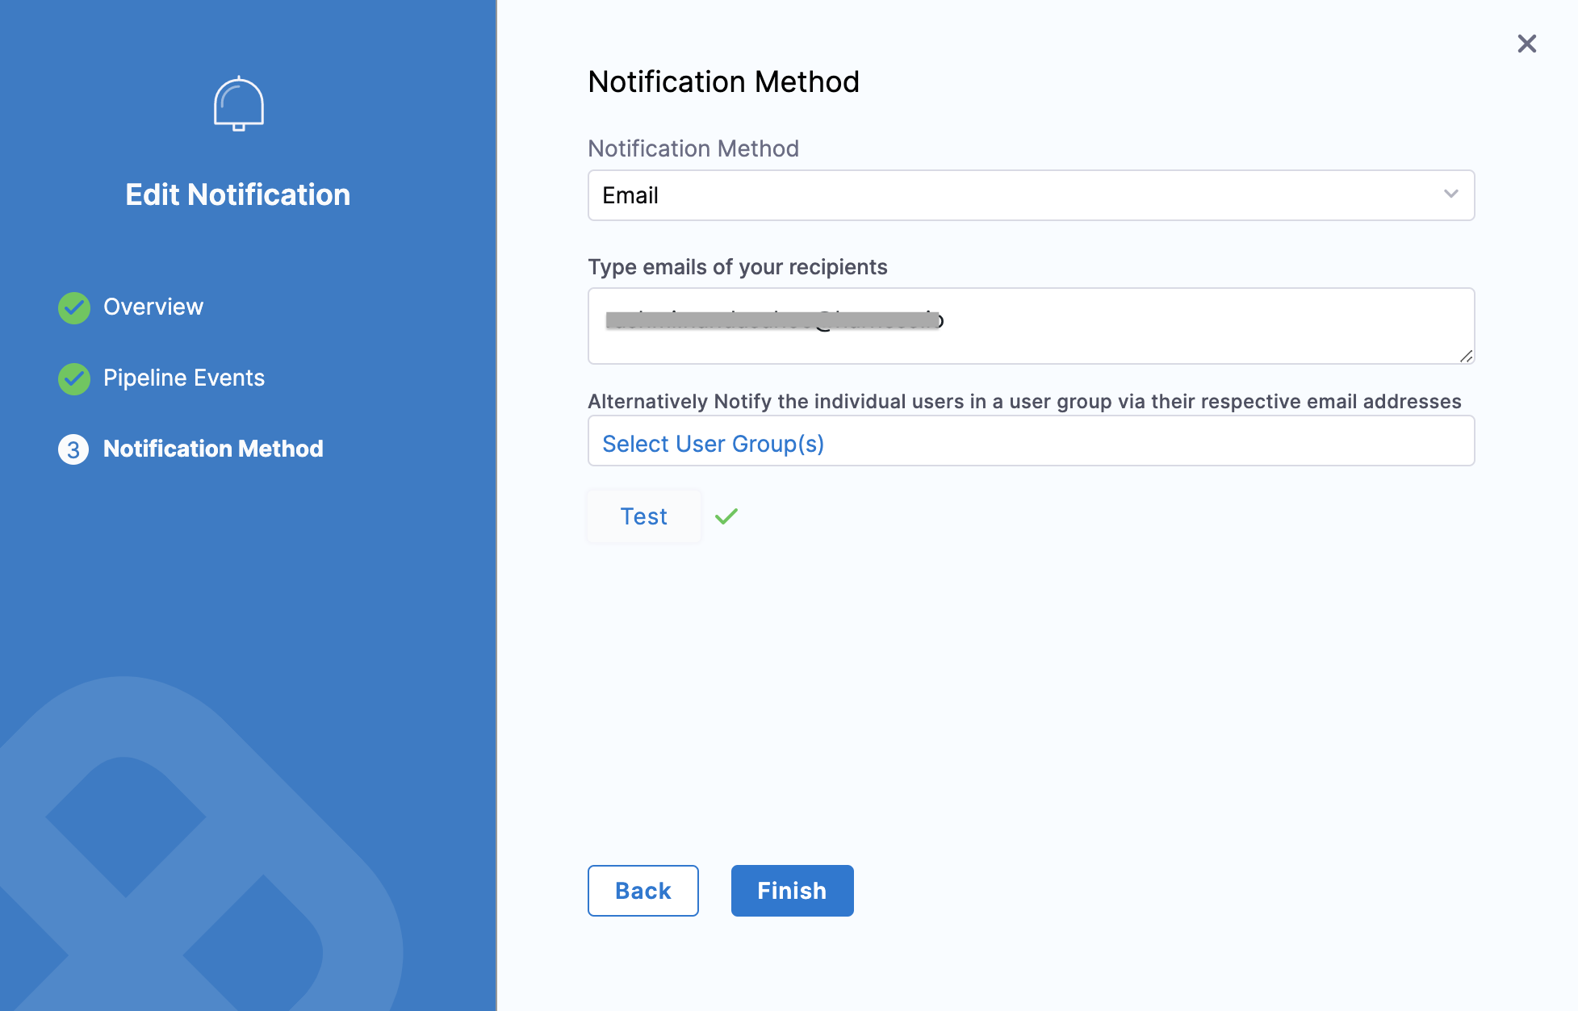
Task: Expand the Notification Method dropdown arrow
Action: [1450, 194]
